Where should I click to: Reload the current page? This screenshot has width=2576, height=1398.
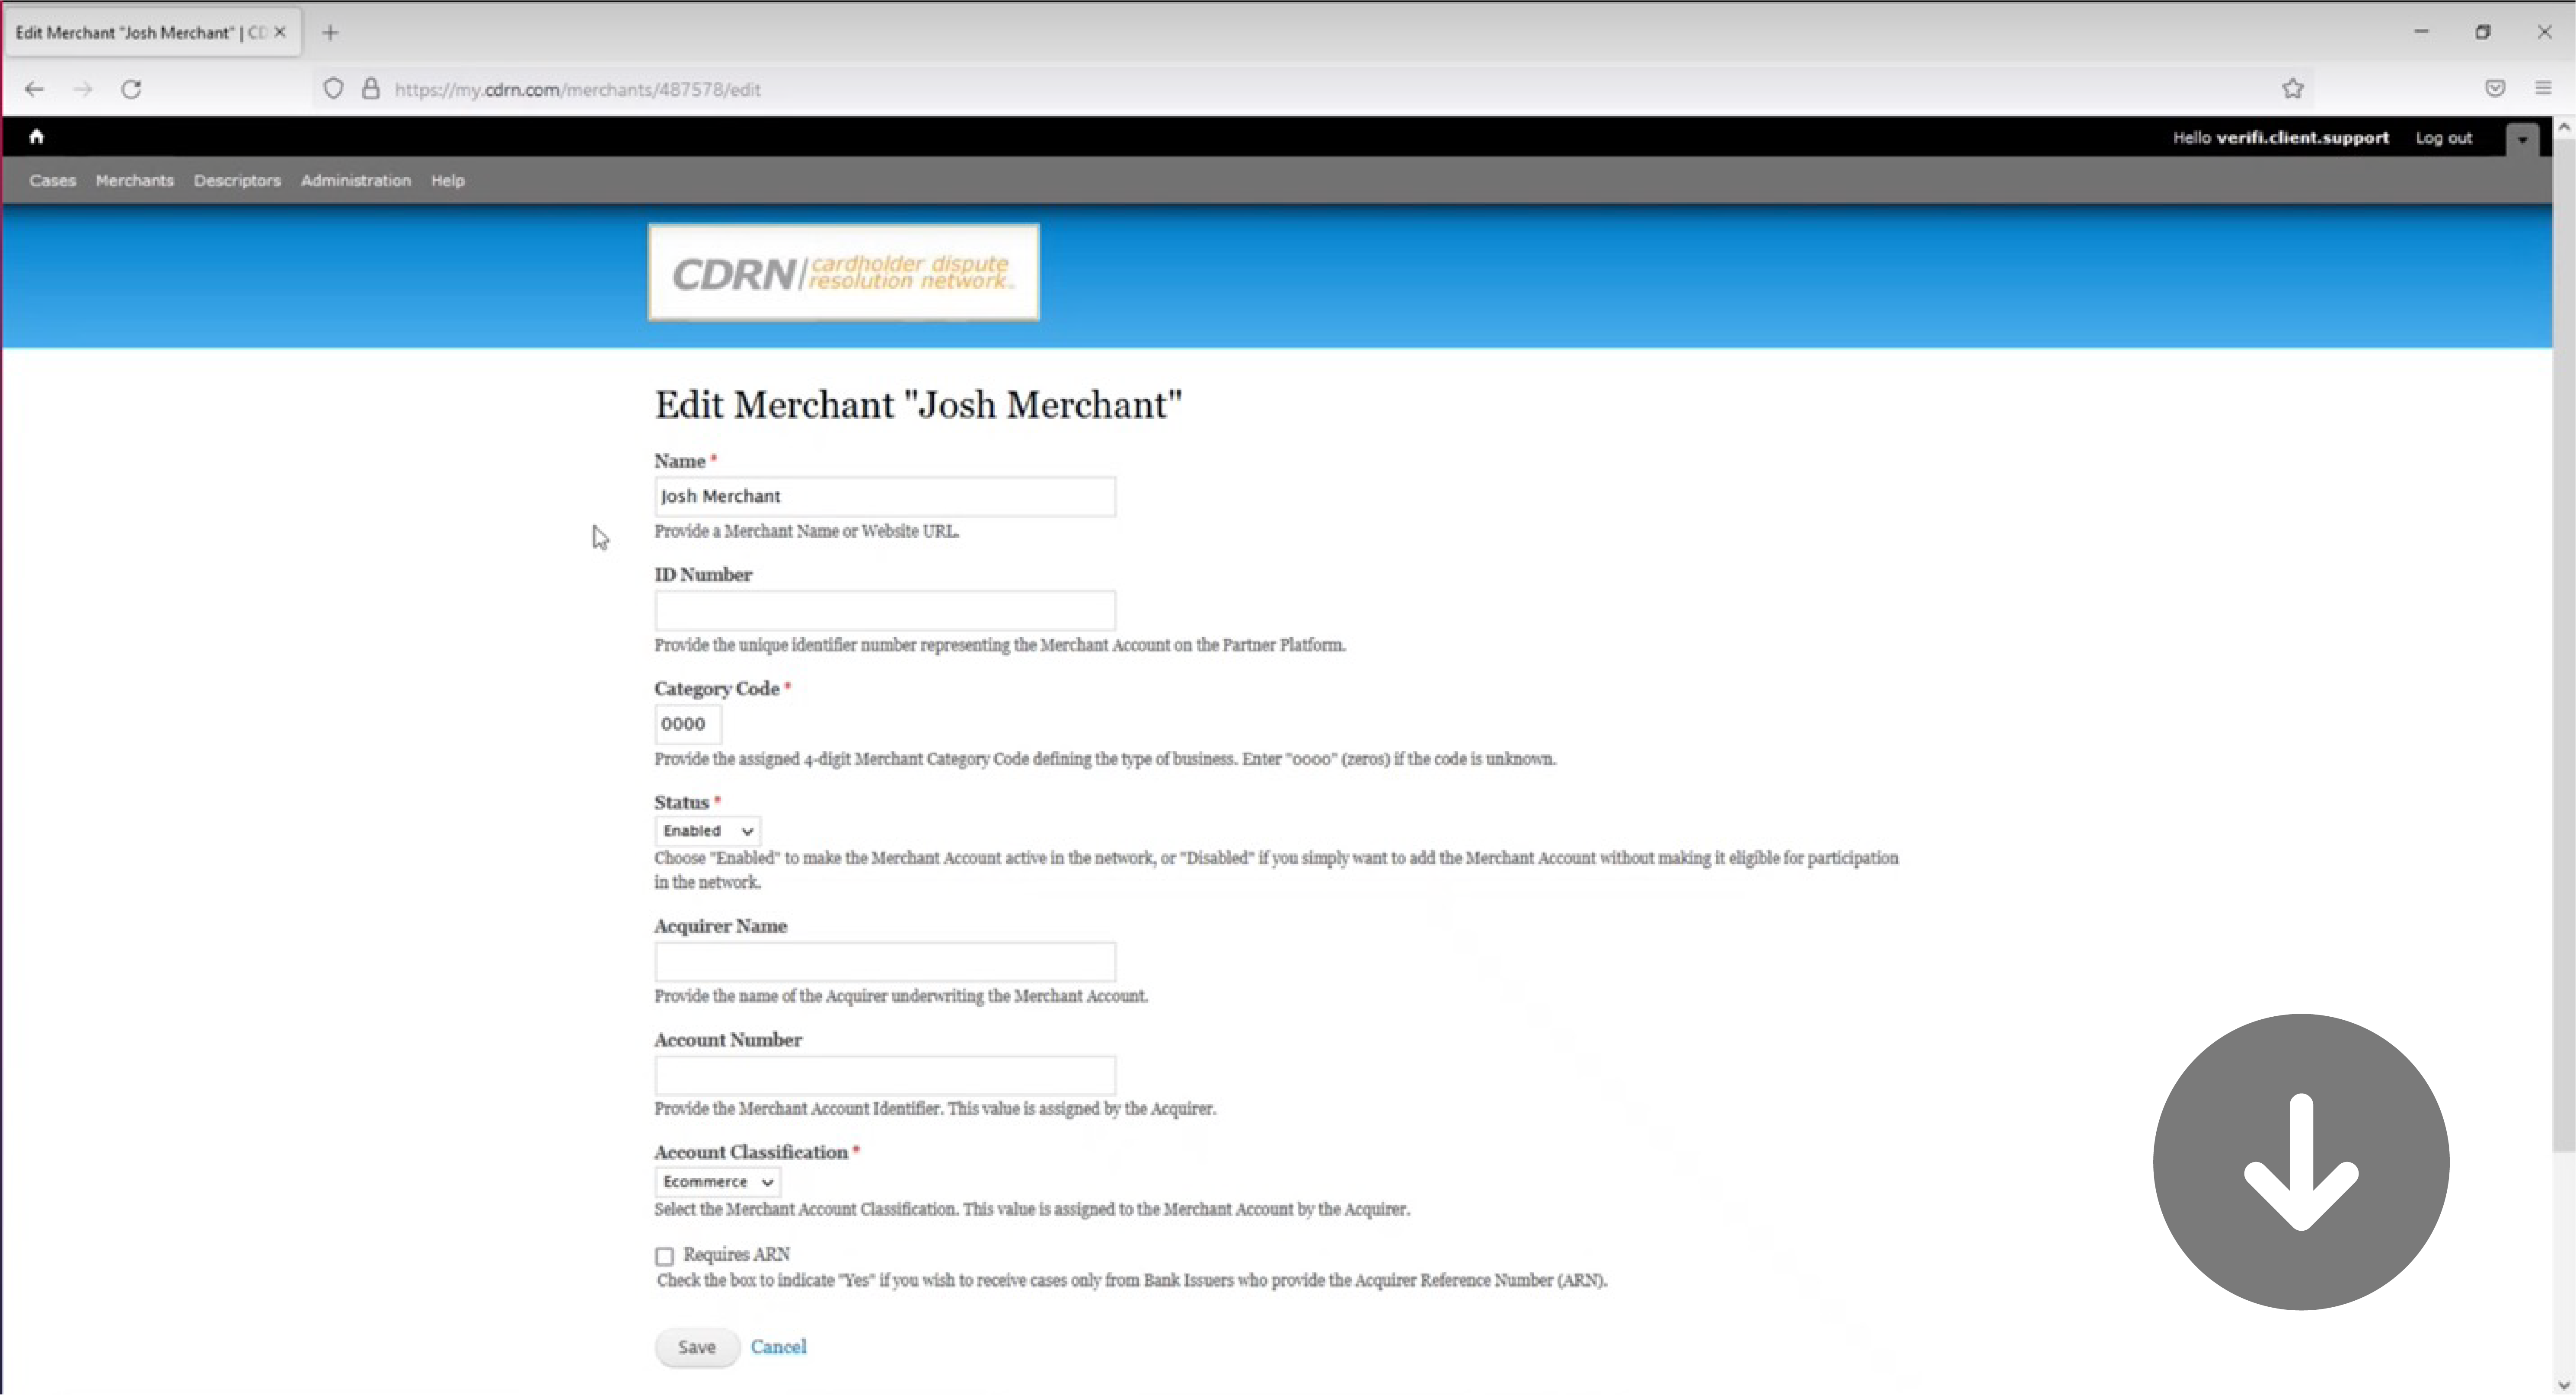coord(131,89)
